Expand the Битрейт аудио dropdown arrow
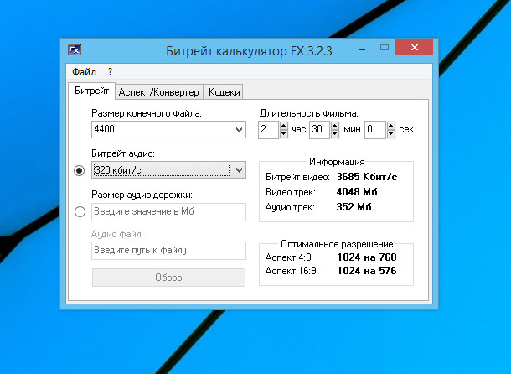Image resolution: width=511 pixels, height=374 pixels. click(x=239, y=170)
